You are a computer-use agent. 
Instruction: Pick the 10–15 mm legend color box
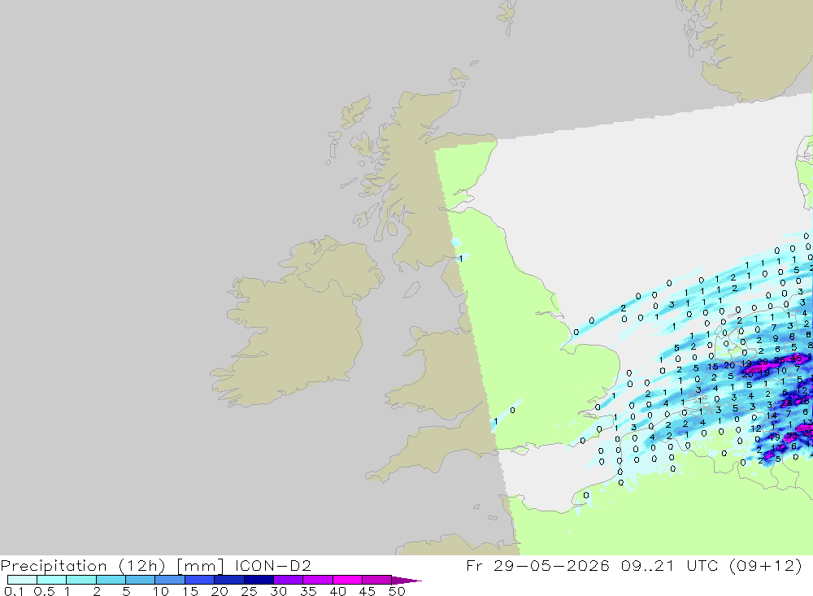pos(170,580)
